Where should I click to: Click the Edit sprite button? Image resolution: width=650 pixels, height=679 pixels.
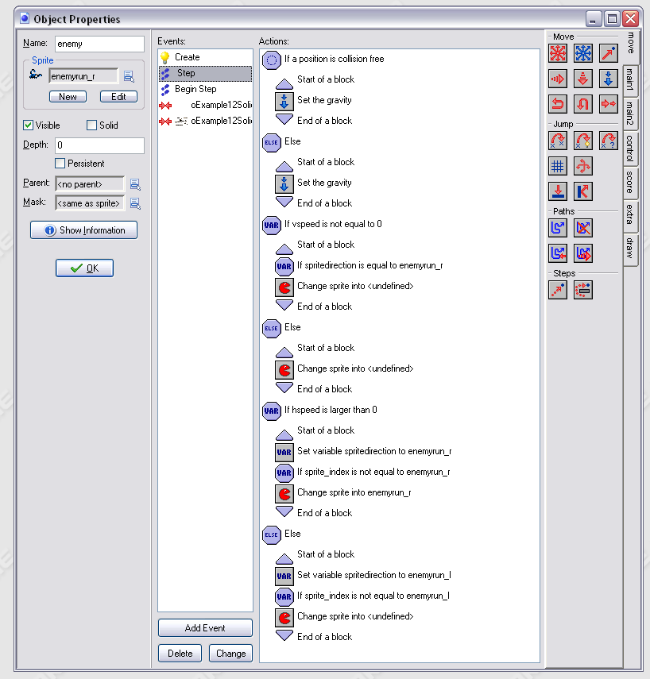pos(118,97)
